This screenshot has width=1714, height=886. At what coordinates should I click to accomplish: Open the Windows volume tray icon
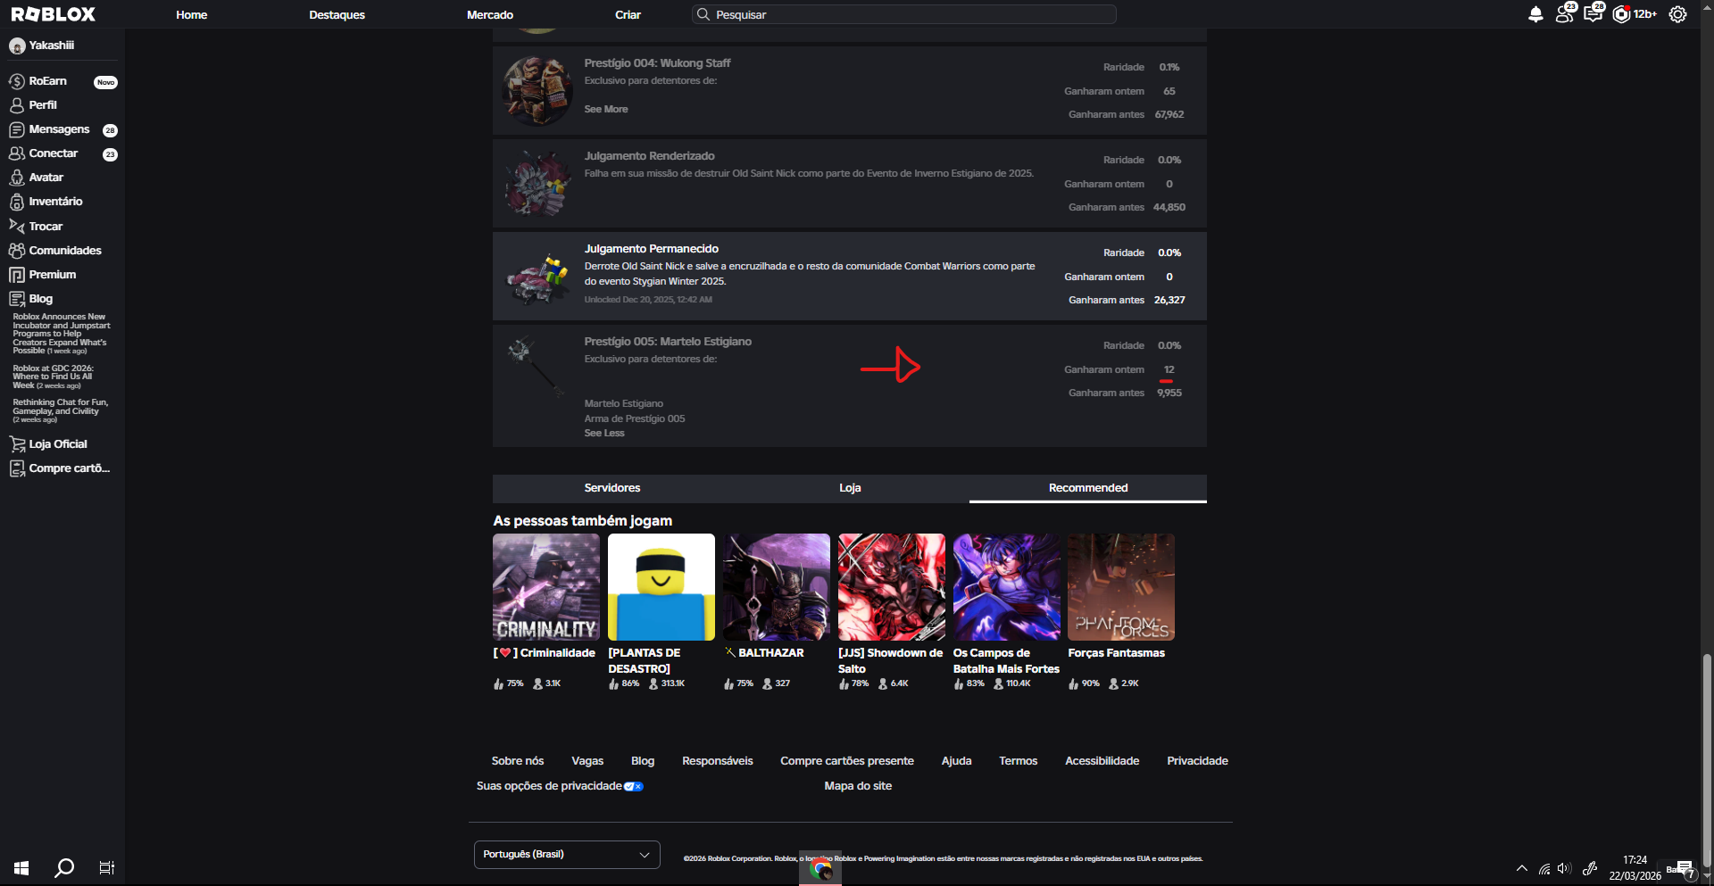[x=1564, y=868]
